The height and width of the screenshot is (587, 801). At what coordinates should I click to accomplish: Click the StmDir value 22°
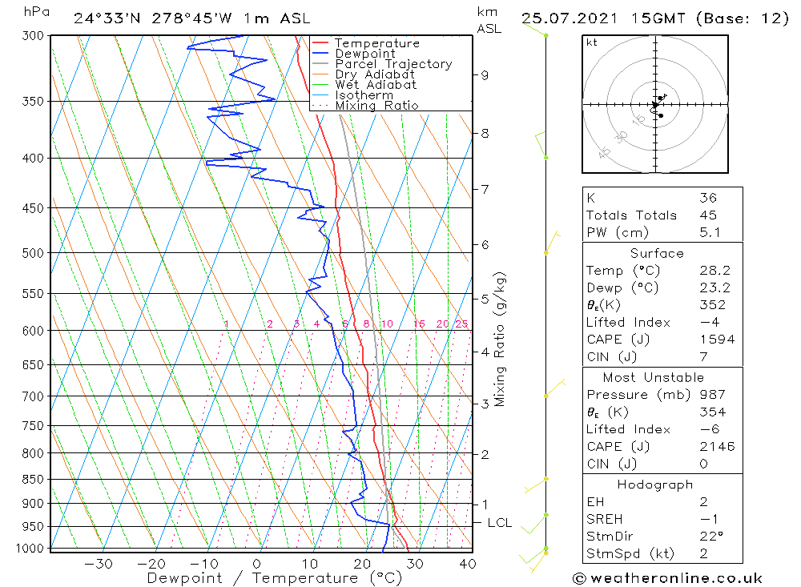[x=711, y=537]
